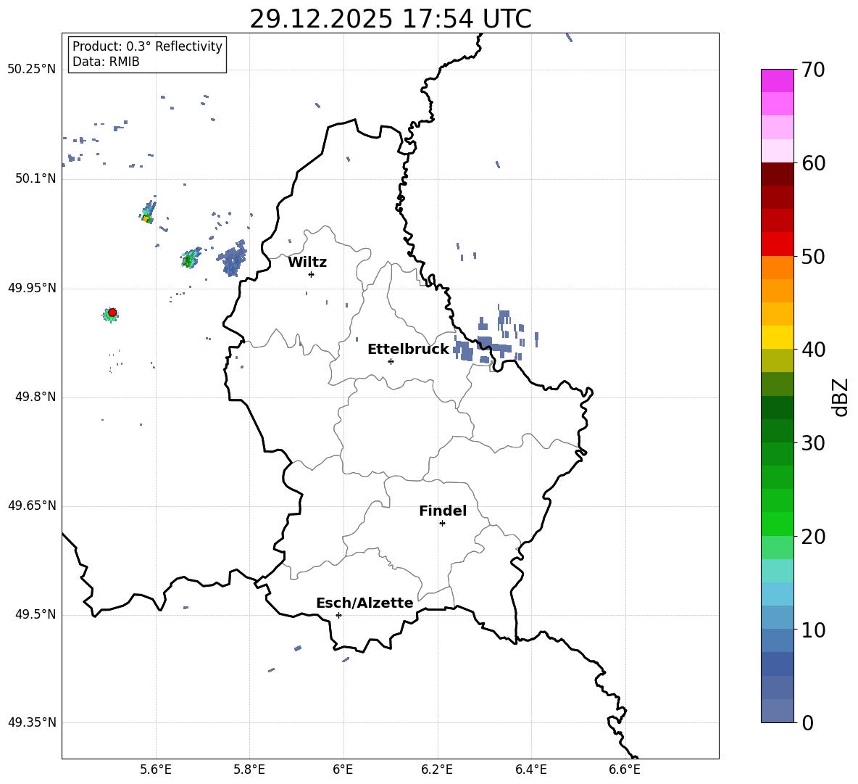Click the Findel city label
The height and width of the screenshot is (784, 858).
tap(443, 511)
